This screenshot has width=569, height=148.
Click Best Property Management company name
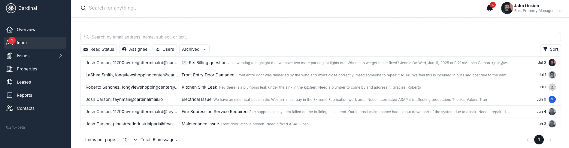pos(537,11)
